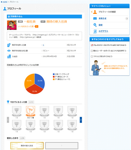Click next arrow of awards carousel
The width and height of the screenshot is (131, 150).
click(81, 120)
